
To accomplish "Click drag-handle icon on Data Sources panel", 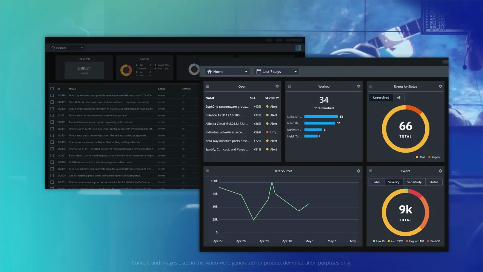I will 208,171.
